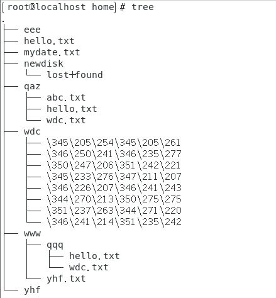Viewport: 276px width, 298px height.
Task: Click mydate.txt in the listing
Action: [52, 52]
